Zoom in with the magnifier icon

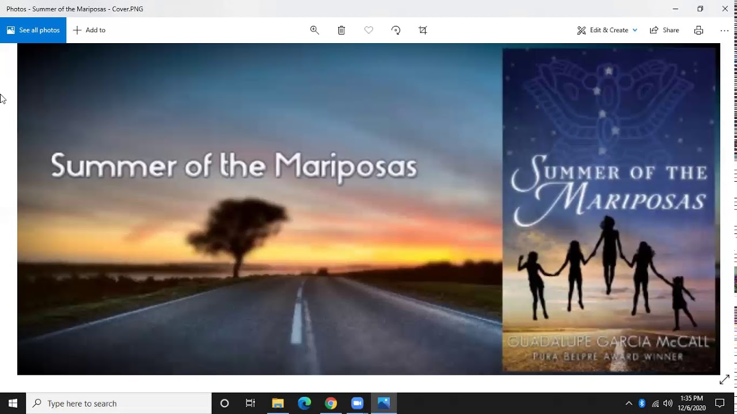[314, 30]
